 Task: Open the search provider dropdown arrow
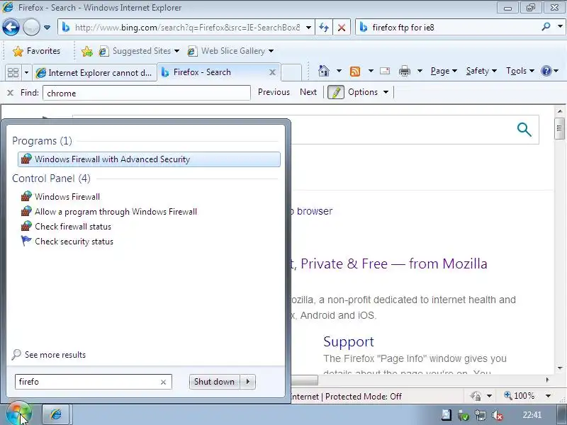click(x=560, y=27)
